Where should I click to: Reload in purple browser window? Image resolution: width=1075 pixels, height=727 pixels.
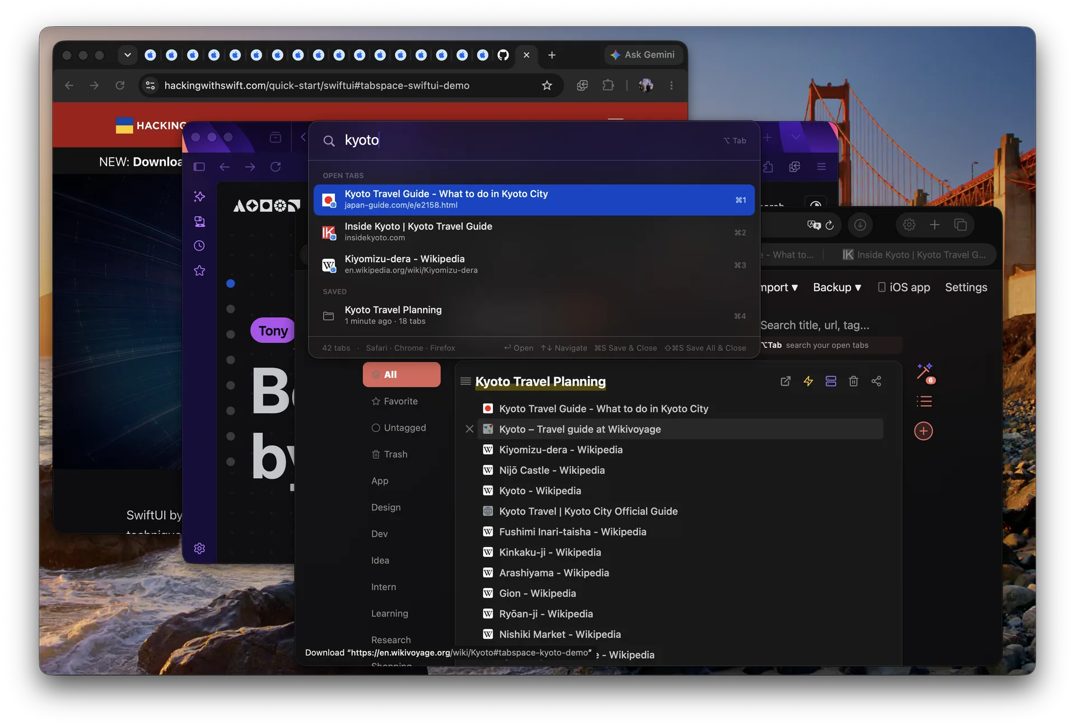click(x=275, y=167)
